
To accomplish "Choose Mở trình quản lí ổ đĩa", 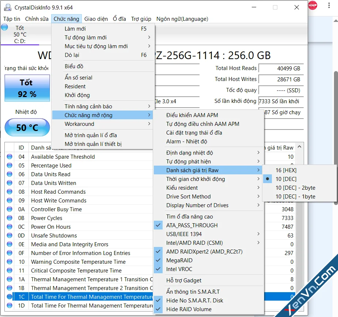I will pos(103,135).
